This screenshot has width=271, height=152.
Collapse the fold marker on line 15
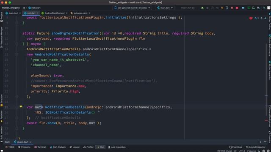pyautogui.click(x=17, y=54)
